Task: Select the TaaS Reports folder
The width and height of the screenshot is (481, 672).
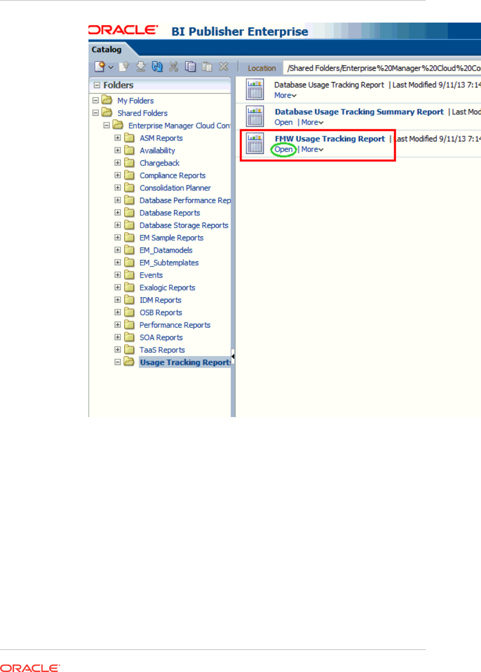Action: (x=162, y=349)
